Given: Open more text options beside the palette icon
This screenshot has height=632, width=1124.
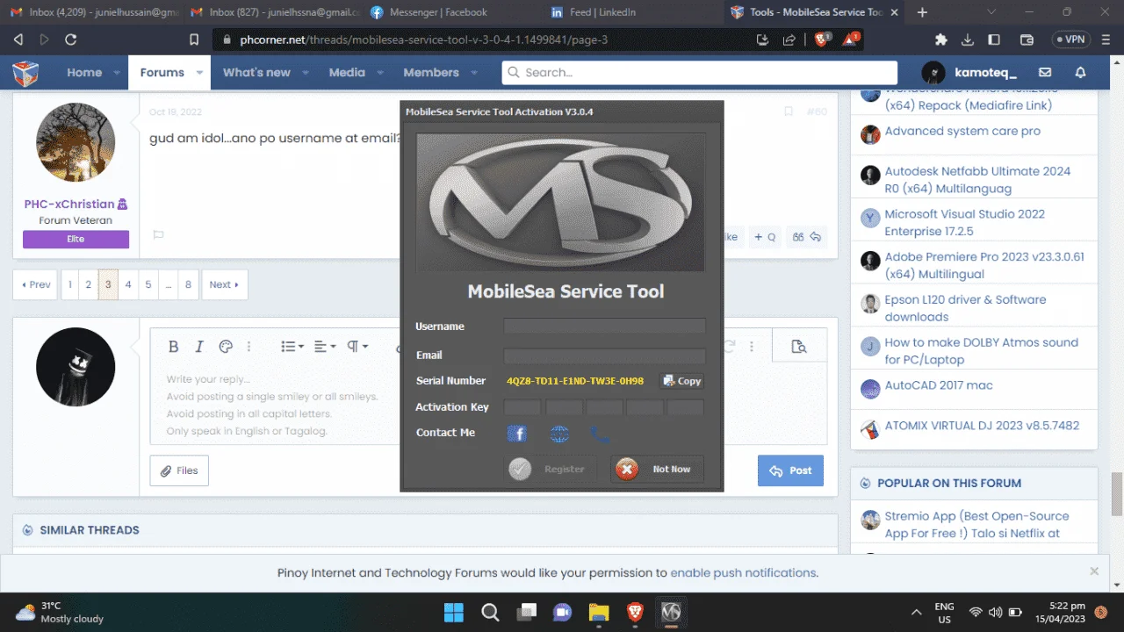Looking at the screenshot, I should [249, 347].
